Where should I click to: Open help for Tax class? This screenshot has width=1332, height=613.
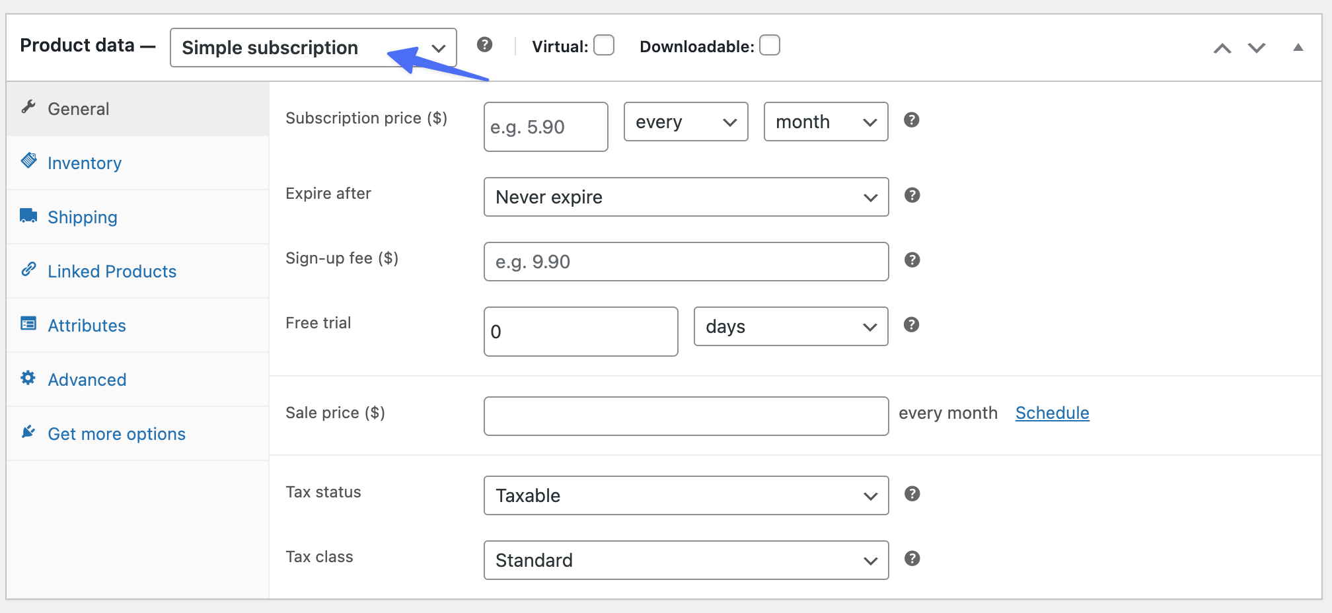[x=912, y=558]
